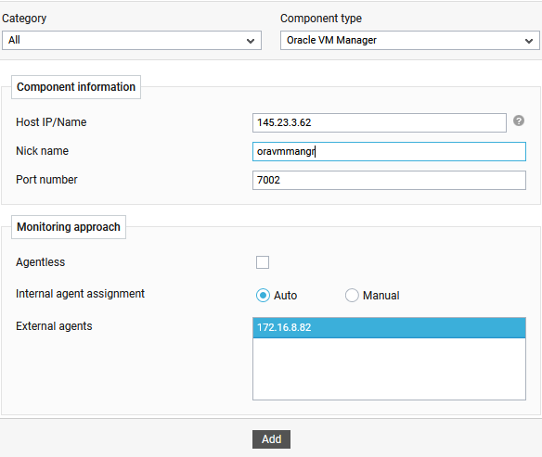Click inside the Nick name input field
The width and height of the screenshot is (542, 457).
tap(389, 151)
